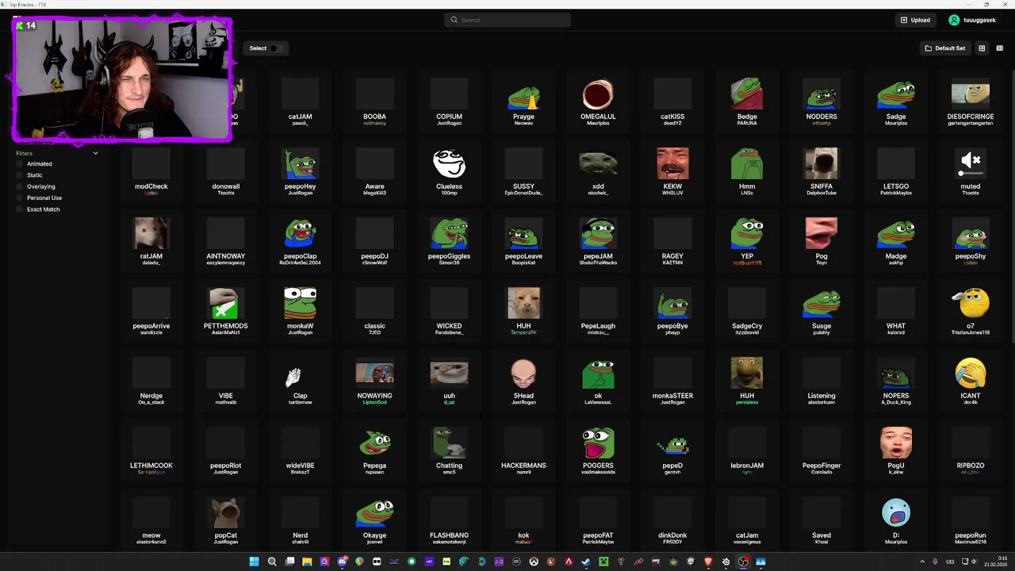Open the NODDERS emote

tap(822, 101)
